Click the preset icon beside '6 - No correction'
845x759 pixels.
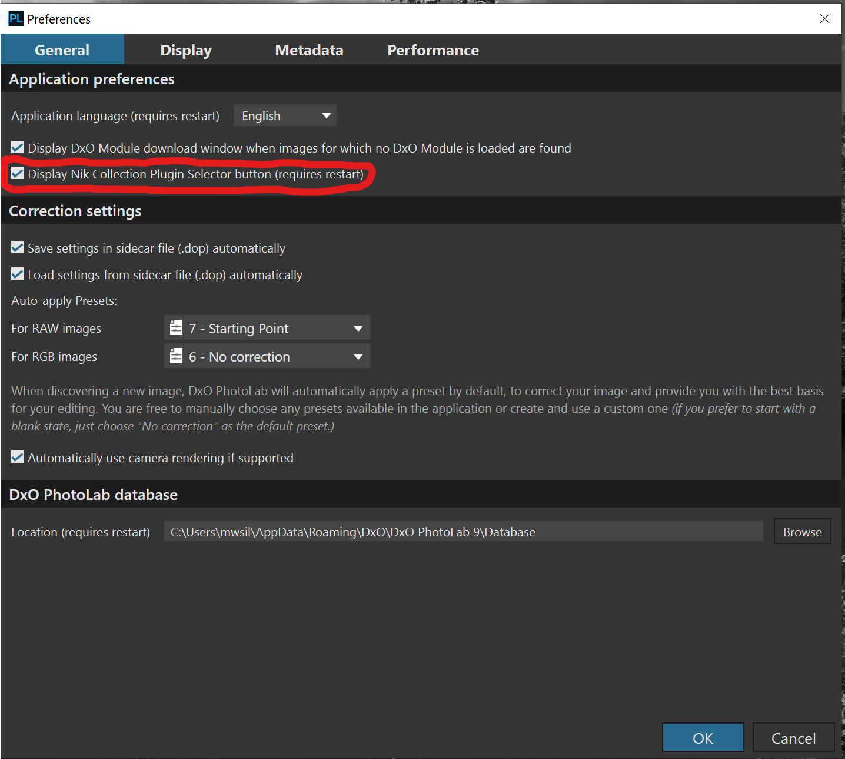[176, 356]
